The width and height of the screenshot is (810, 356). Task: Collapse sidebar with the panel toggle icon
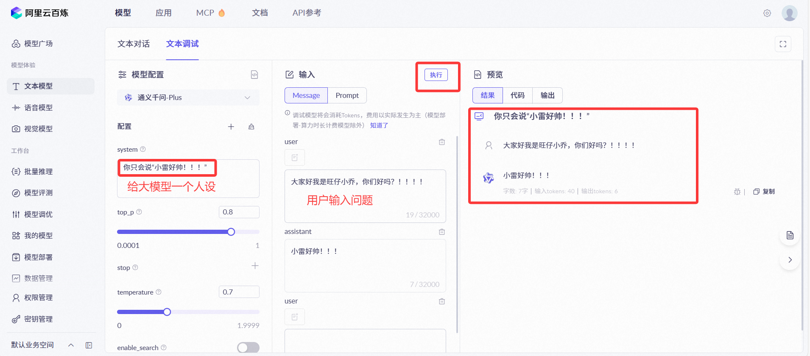89,345
